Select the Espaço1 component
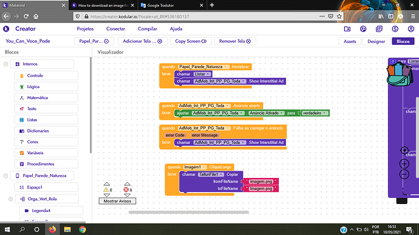Image resolution: width=419 pixels, height=235 pixels. pos(46,188)
